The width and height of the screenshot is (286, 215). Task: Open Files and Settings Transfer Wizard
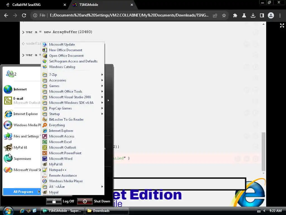click(22, 136)
